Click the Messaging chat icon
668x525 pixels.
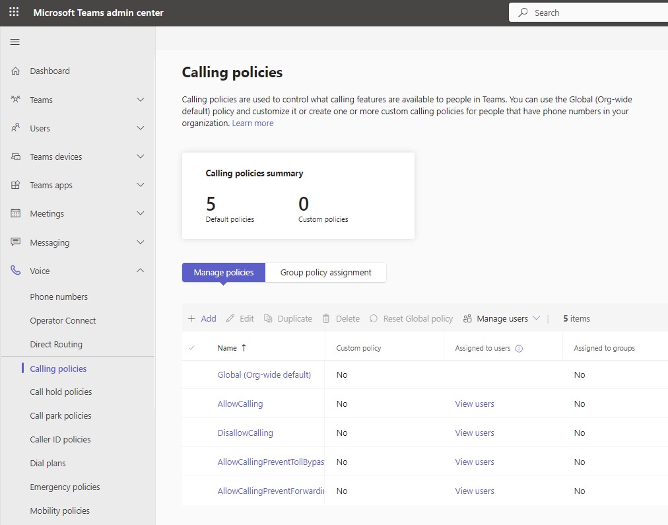16,242
